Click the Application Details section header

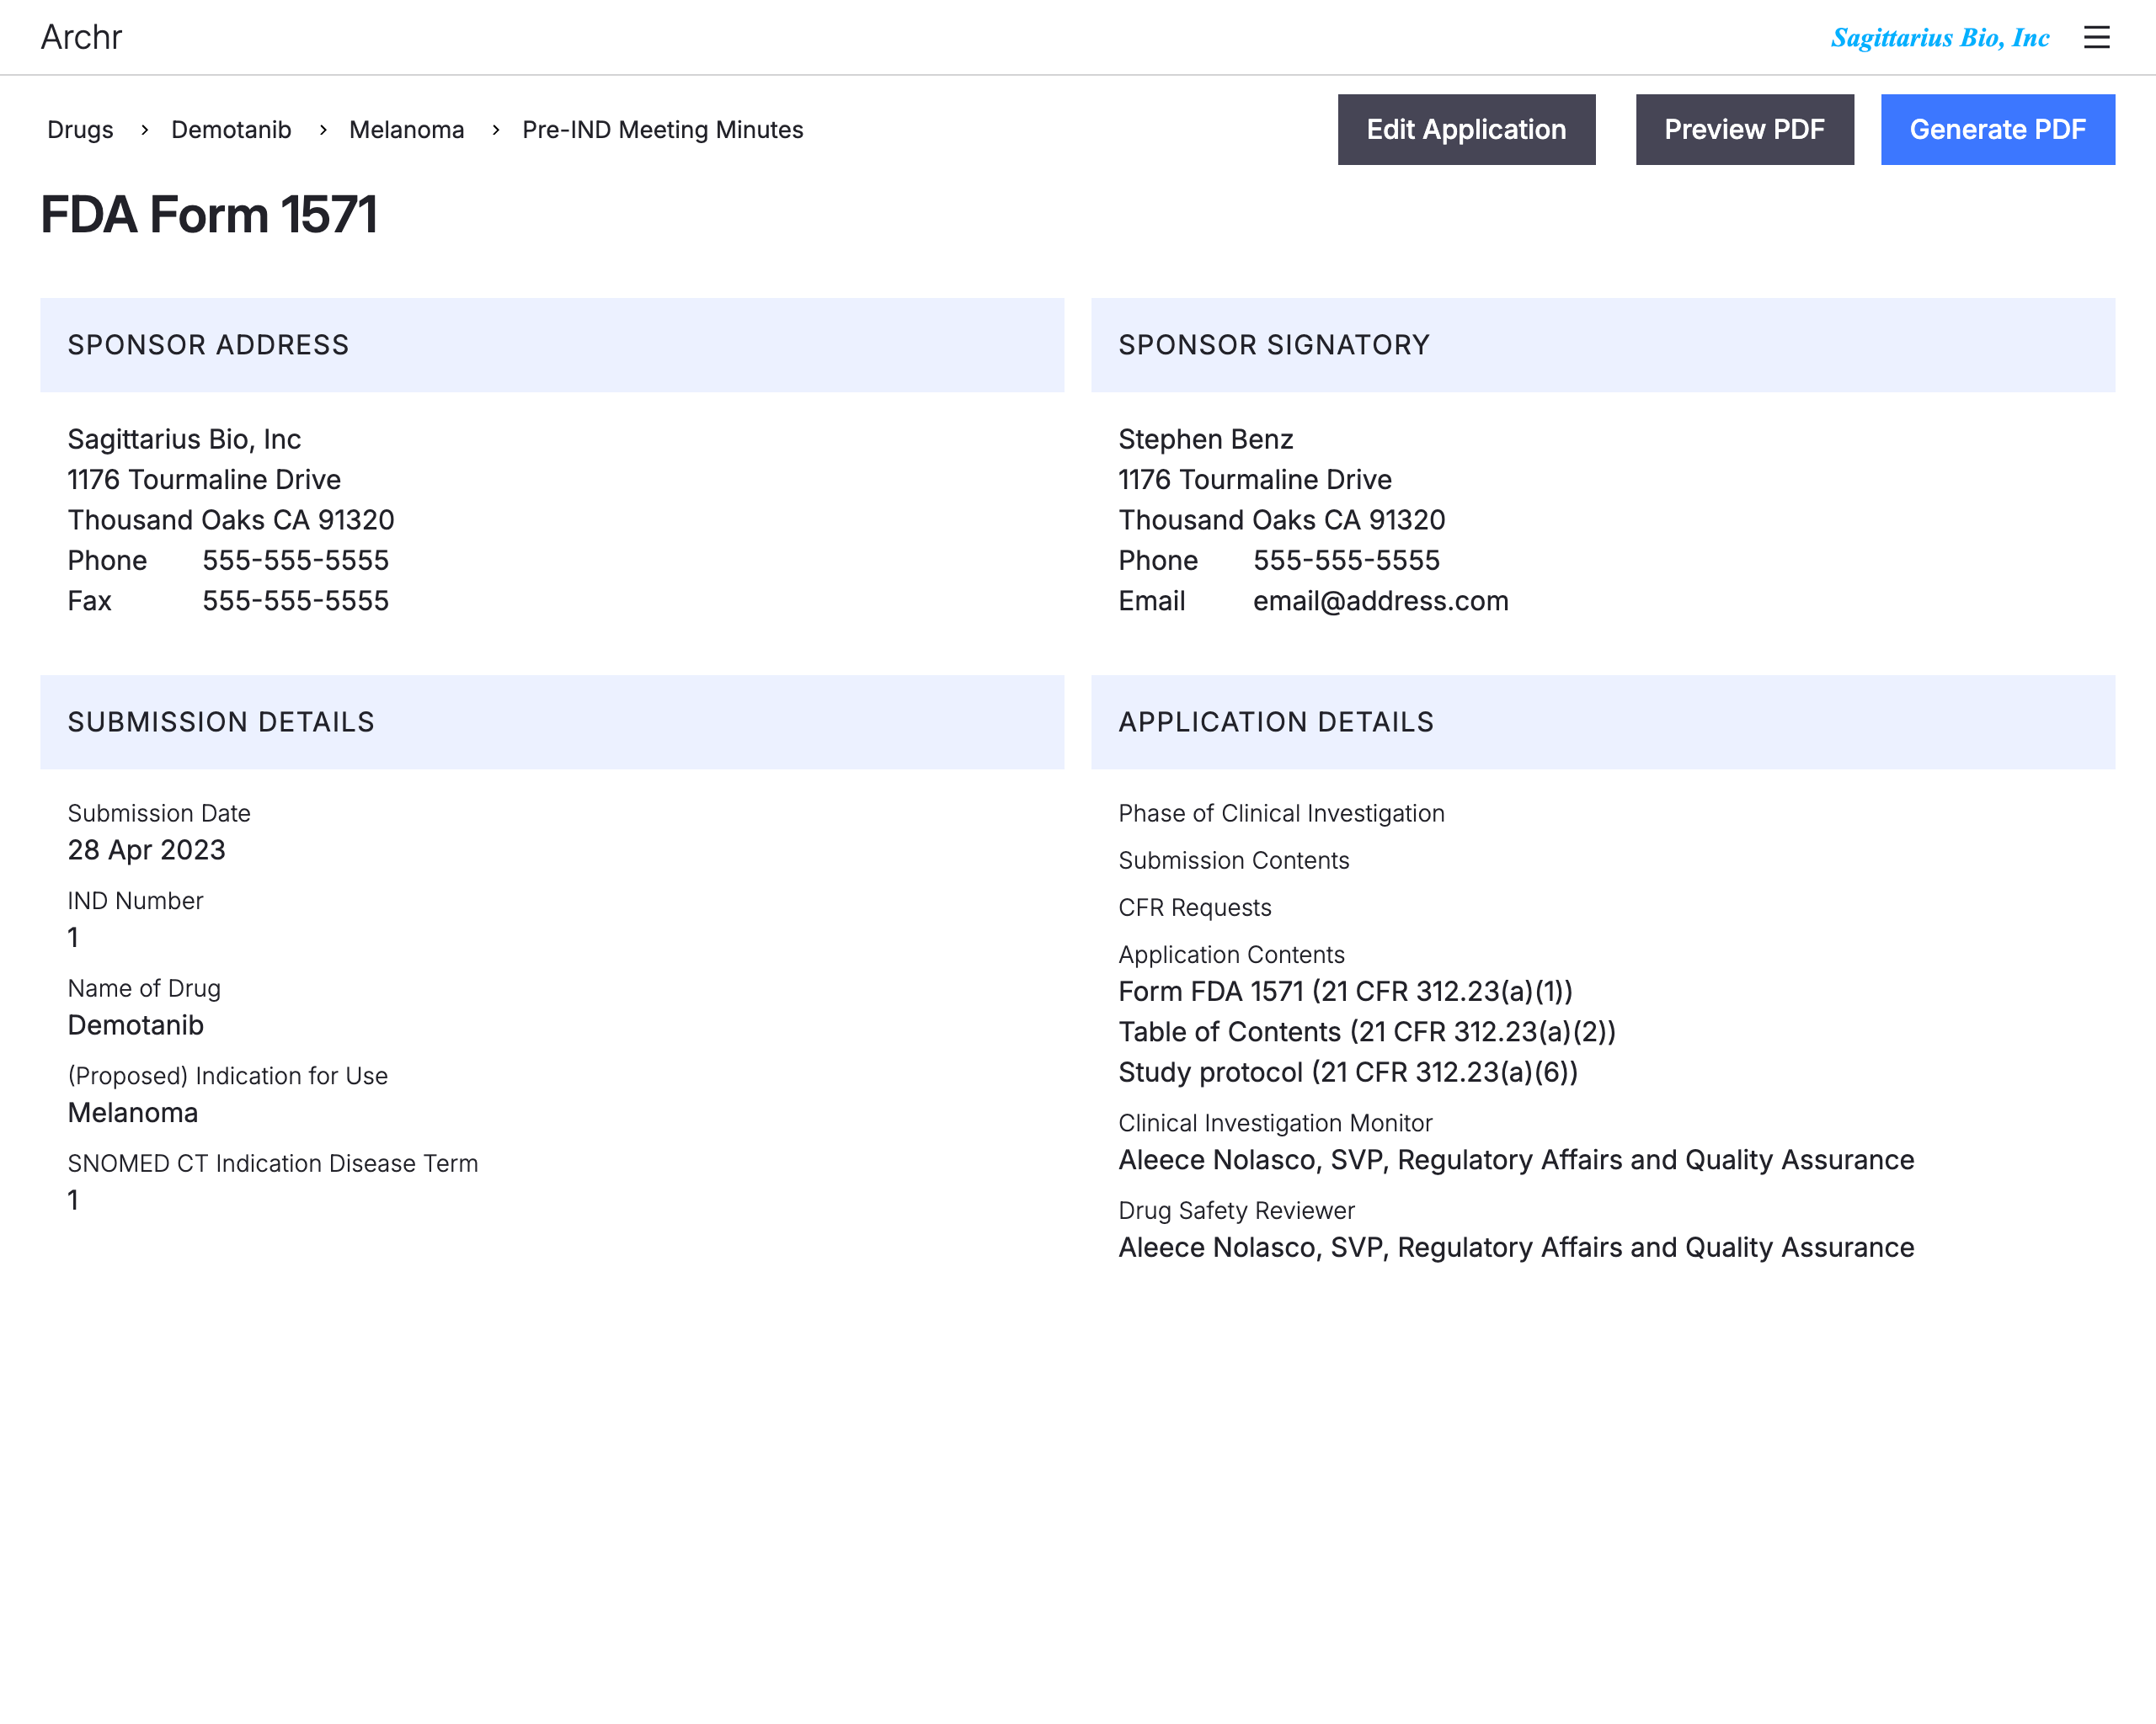point(1275,721)
